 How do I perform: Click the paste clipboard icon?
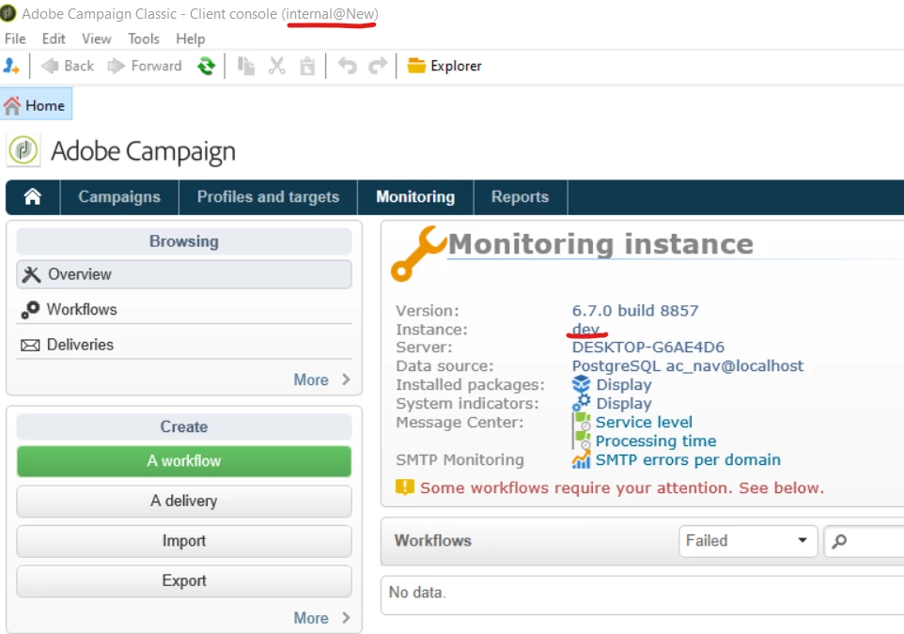pyautogui.click(x=307, y=66)
